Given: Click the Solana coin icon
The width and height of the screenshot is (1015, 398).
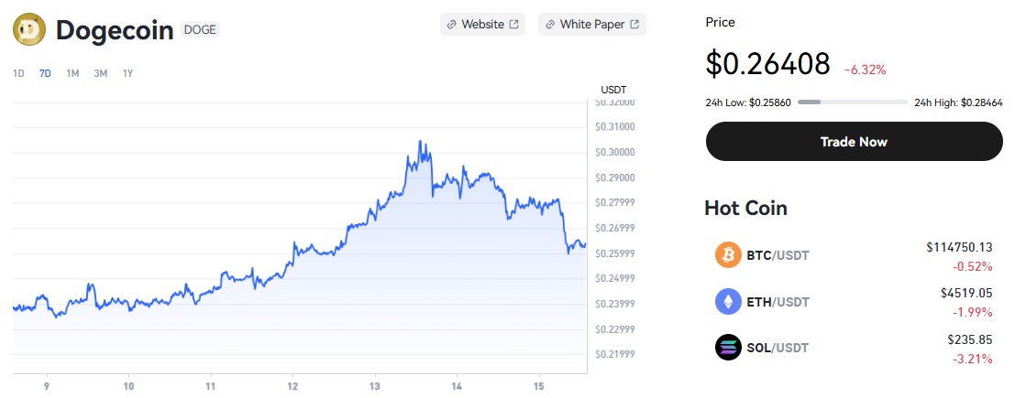Looking at the screenshot, I should pos(728,347).
